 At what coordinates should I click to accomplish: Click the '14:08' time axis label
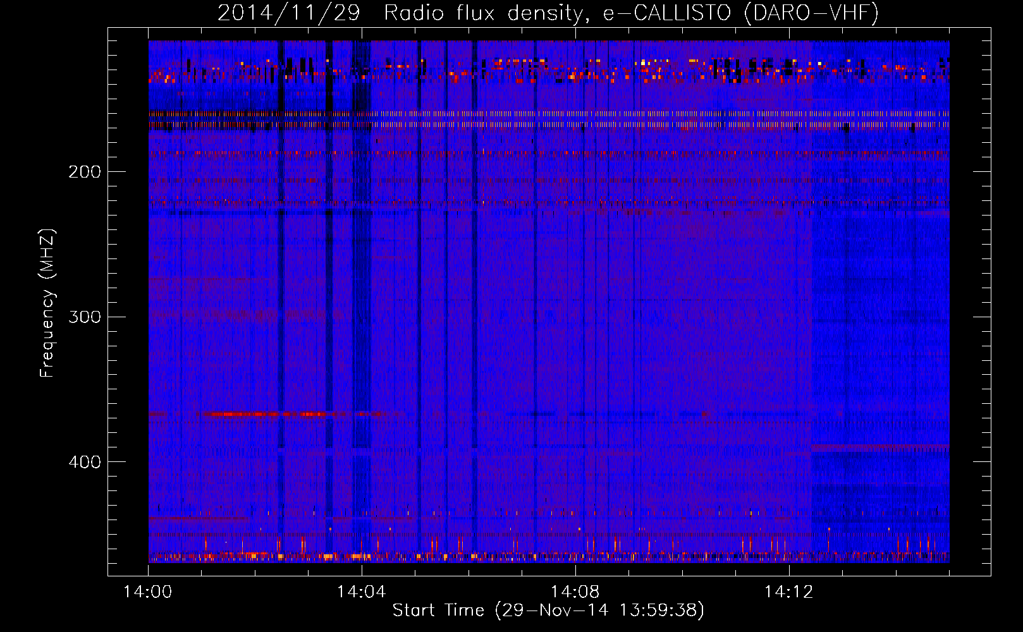575,592
